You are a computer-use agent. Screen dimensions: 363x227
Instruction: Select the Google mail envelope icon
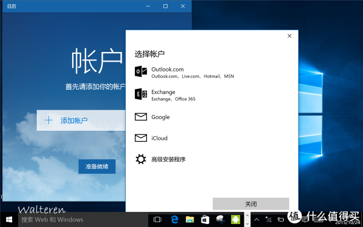coord(141,117)
